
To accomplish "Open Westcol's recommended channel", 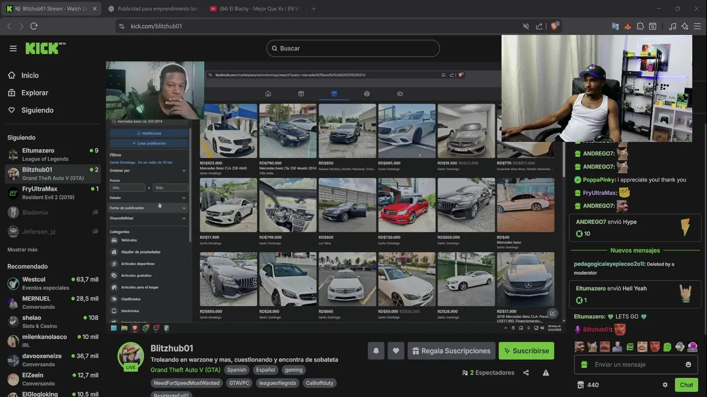I will 52,283.
